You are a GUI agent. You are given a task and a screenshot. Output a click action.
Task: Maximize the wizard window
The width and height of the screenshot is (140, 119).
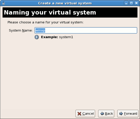coord(131,3)
